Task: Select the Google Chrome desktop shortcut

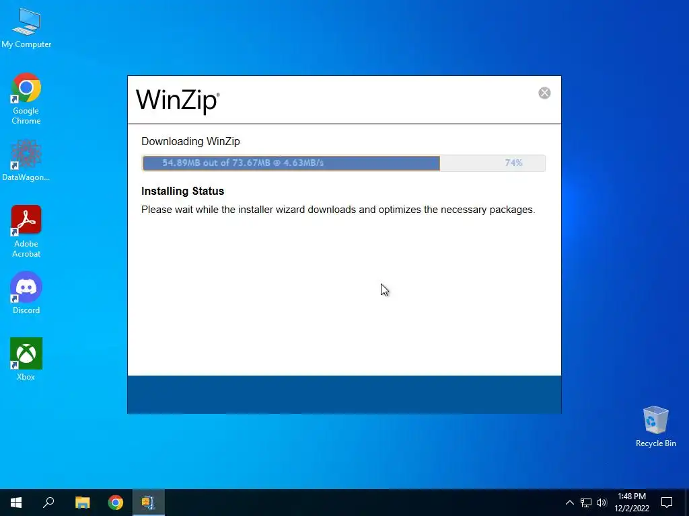Action: click(x=26, y=99)
